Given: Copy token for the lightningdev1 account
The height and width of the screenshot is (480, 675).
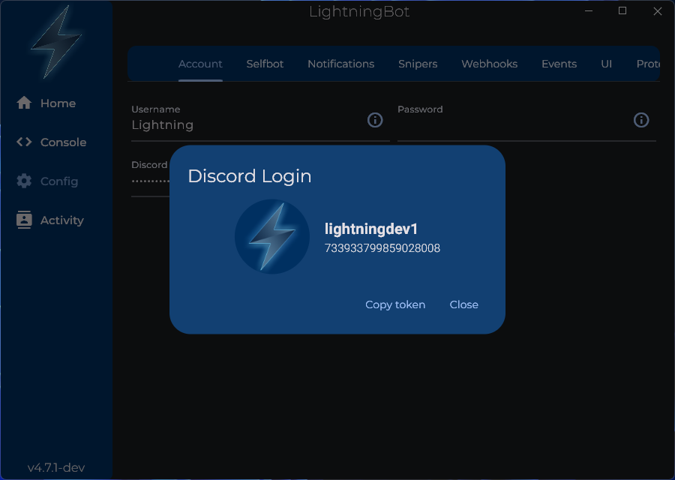Looking at the screenshot, I should tap(395, 304).
